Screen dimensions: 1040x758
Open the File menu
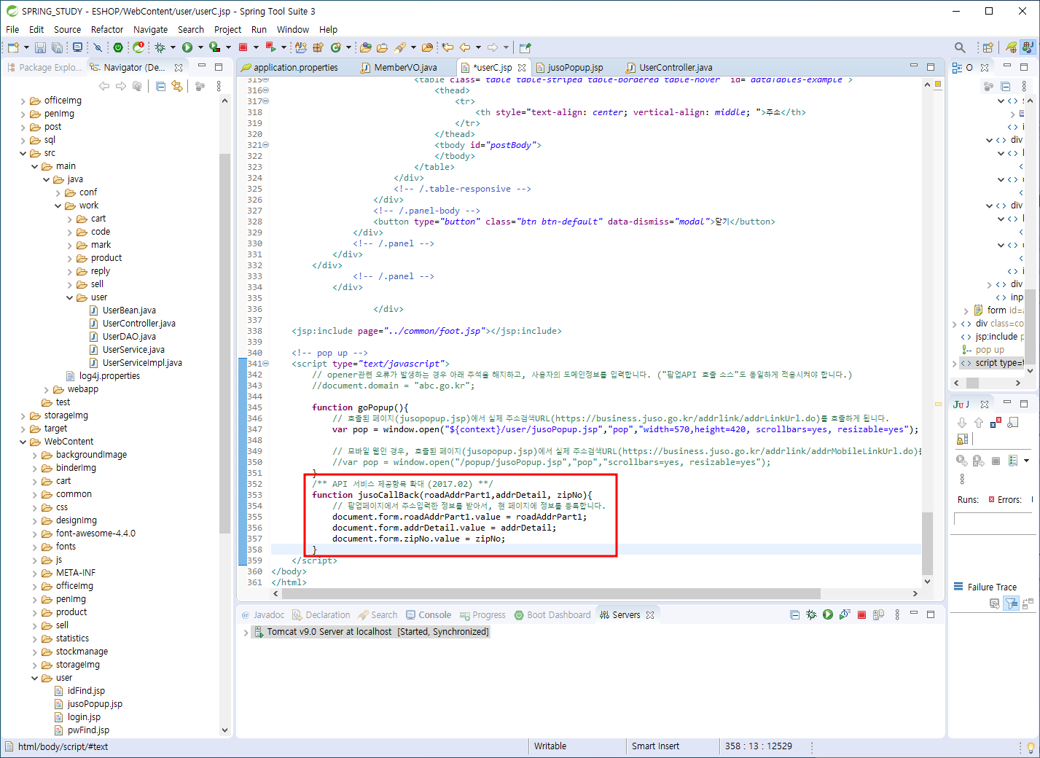click(12, 29)
